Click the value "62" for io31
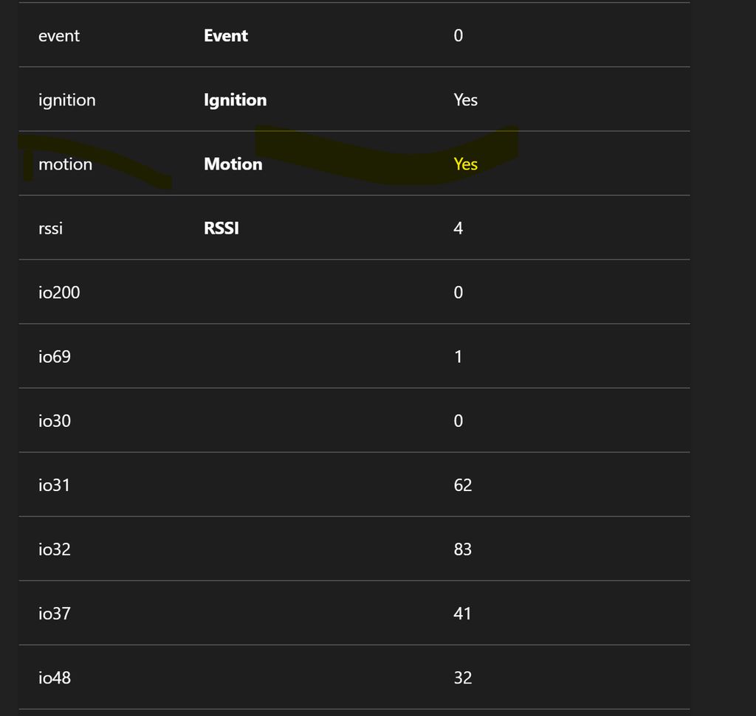Screen dimensions: 756x716 point(463,484)
